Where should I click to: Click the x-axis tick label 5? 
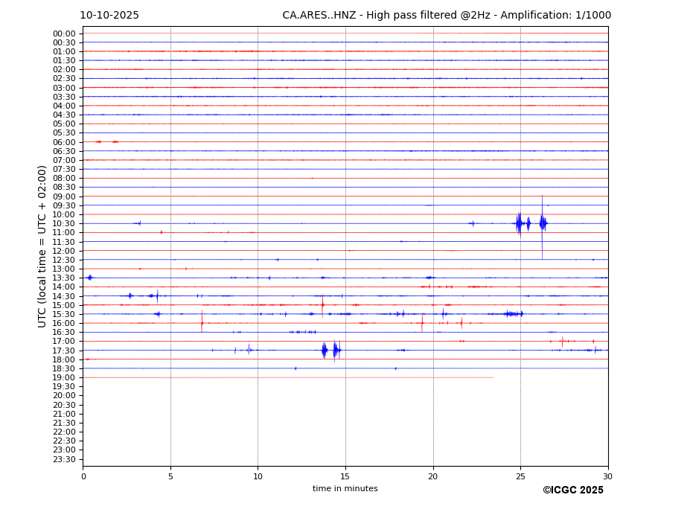pos(170,477)
